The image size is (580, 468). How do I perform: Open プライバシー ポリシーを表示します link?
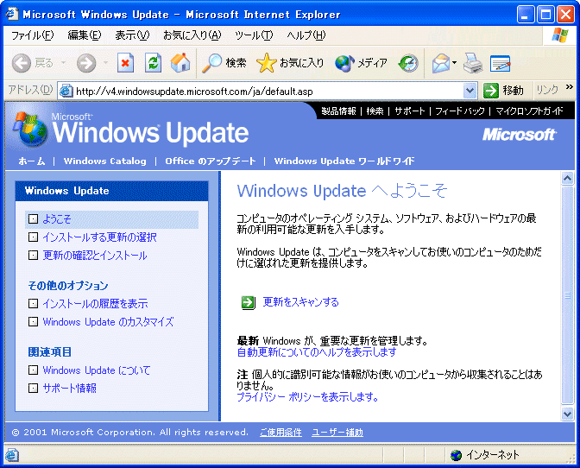click(x=307, y=397)
